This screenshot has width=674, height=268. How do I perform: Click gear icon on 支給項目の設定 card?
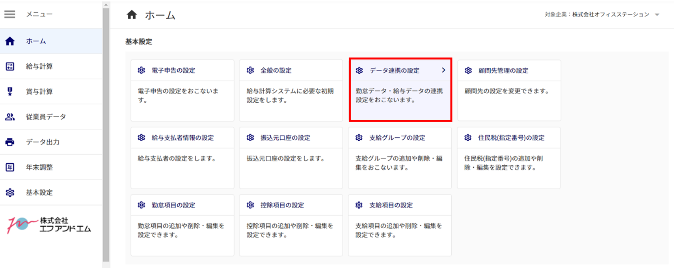359,205
